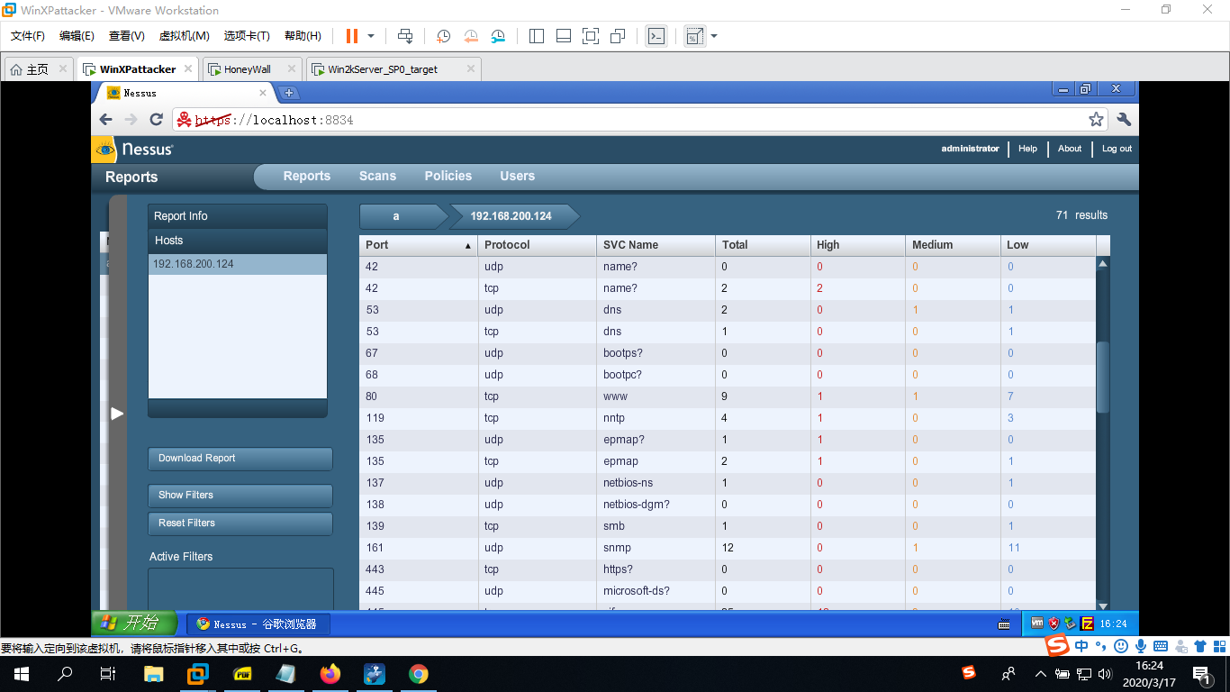
Task: Open the power options dropdown arrow beside pause
Action: point(371,36)
